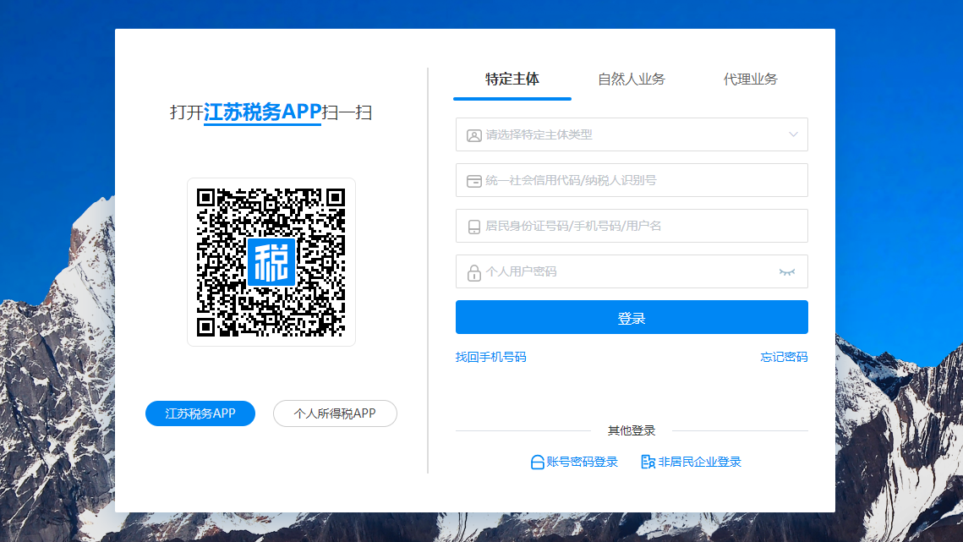Click the phone icon in ID number field
The height and width of the screenshot is (542, 963).
[x=474, y=227]
